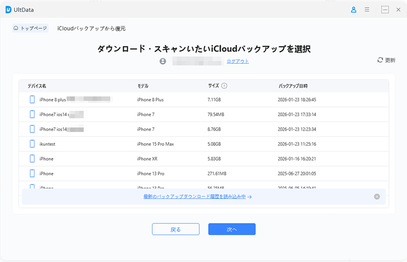Click iCloudバックアップから復元 breadcrumb
The image size is (407, 262).
click(x=92, y=29)
